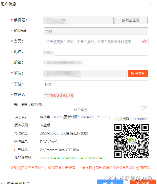Viewport: 157px width, 184px height.
Task: Click the blue 提交 submit button
Action: [x=110, y=182]
